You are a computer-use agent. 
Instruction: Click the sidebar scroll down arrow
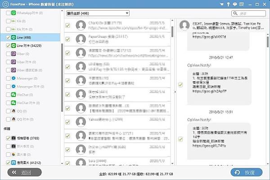coord(62,163)
